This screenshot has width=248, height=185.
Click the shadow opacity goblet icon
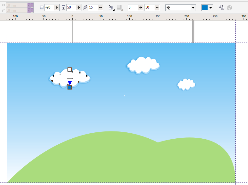[63, 8]
